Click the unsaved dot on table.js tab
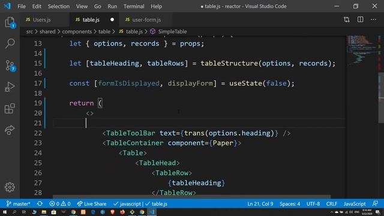 (112, 20)
